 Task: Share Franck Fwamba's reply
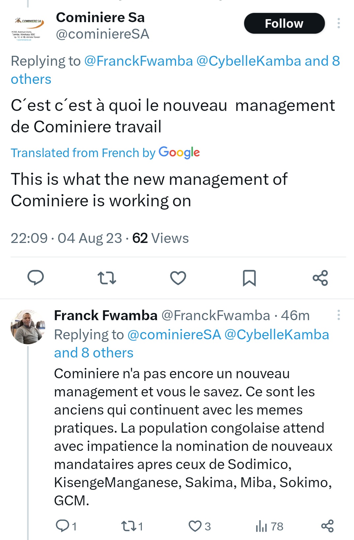(x=327, y=526)
